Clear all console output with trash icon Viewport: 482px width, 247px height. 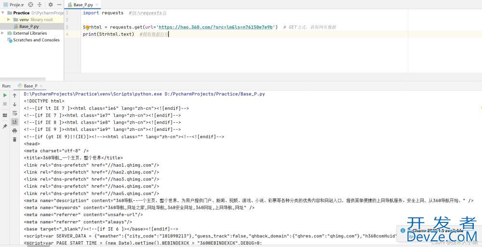(x=14, y=140)
